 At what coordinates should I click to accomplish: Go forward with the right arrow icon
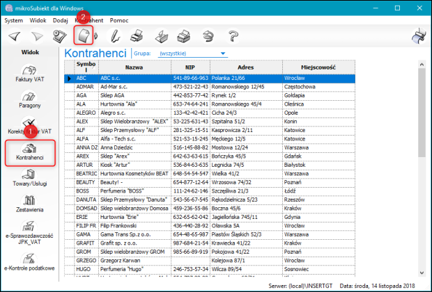click(37, 36)
